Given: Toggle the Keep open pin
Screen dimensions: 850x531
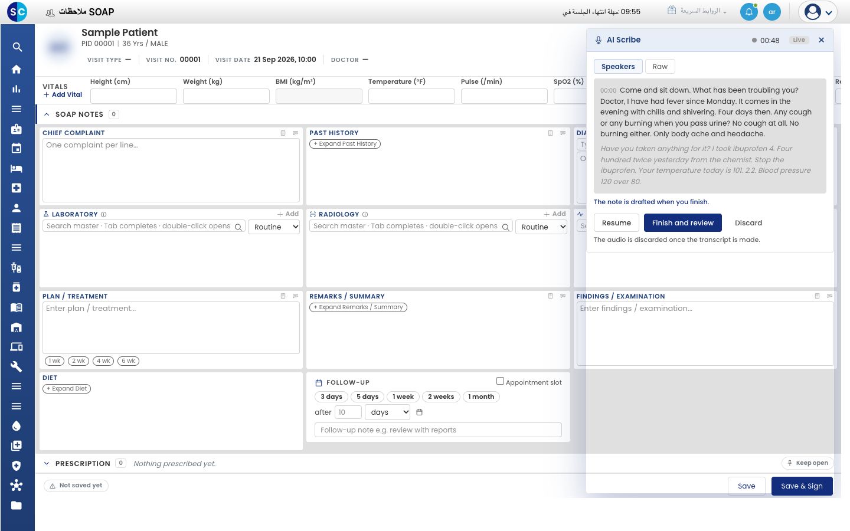Looking at the screenshot, I should click(x=807, y=463).
